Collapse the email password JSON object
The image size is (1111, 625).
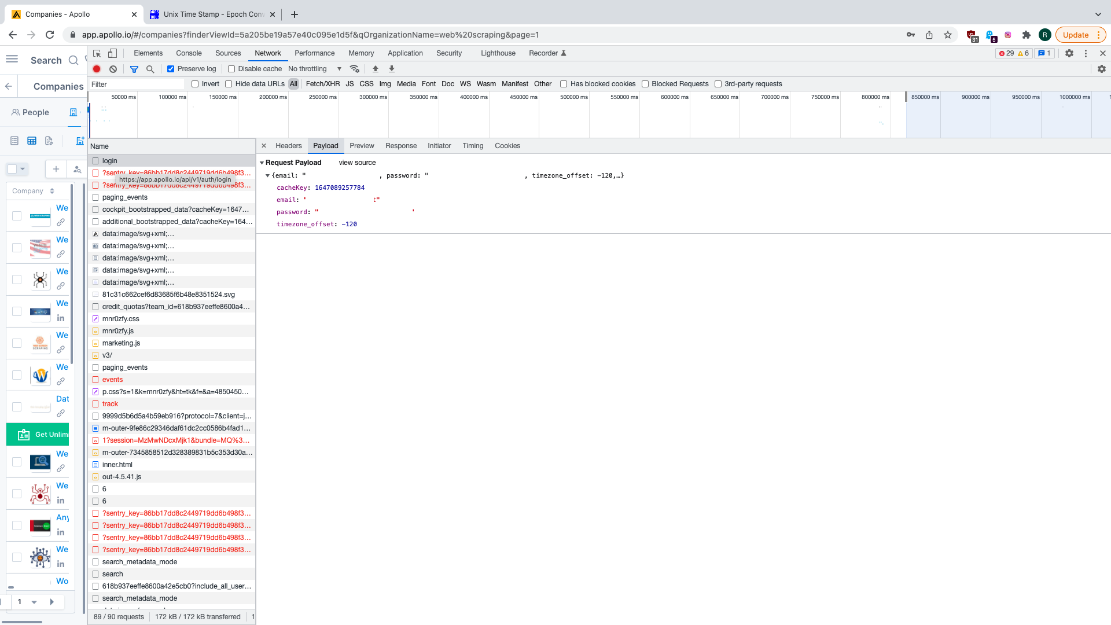pos(267,175)
